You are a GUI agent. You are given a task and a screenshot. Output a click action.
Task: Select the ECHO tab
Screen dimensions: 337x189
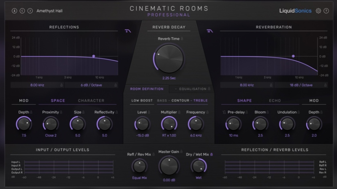(275, 100)
